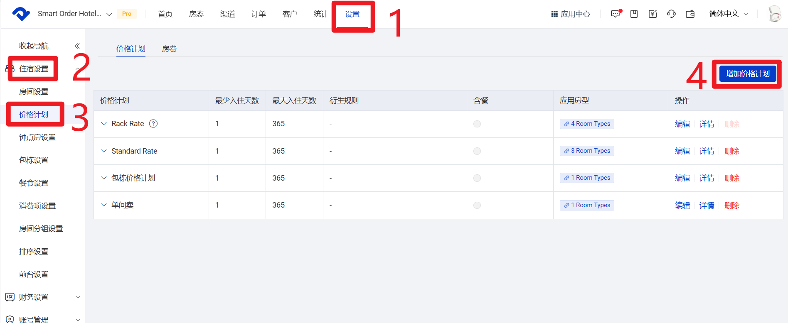Open the 4 Room Types tag
The width and height of the screenshot is (788, 323).
pyautogui.click(x=587, y=124)
